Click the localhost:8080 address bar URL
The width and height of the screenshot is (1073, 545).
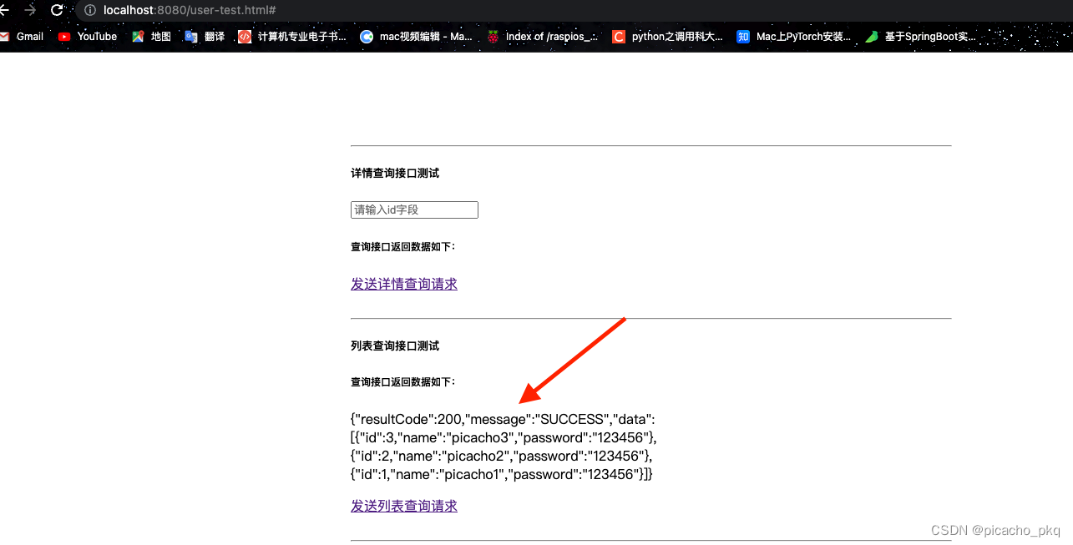click(190, 10)
